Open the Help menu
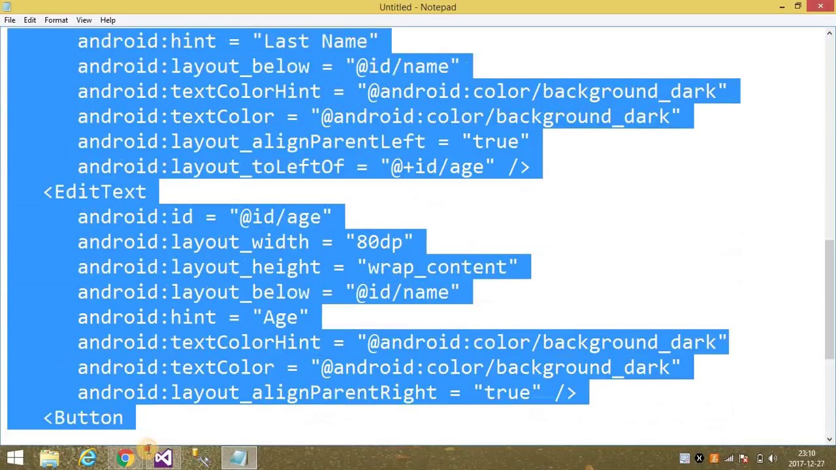 pos(108,20)
